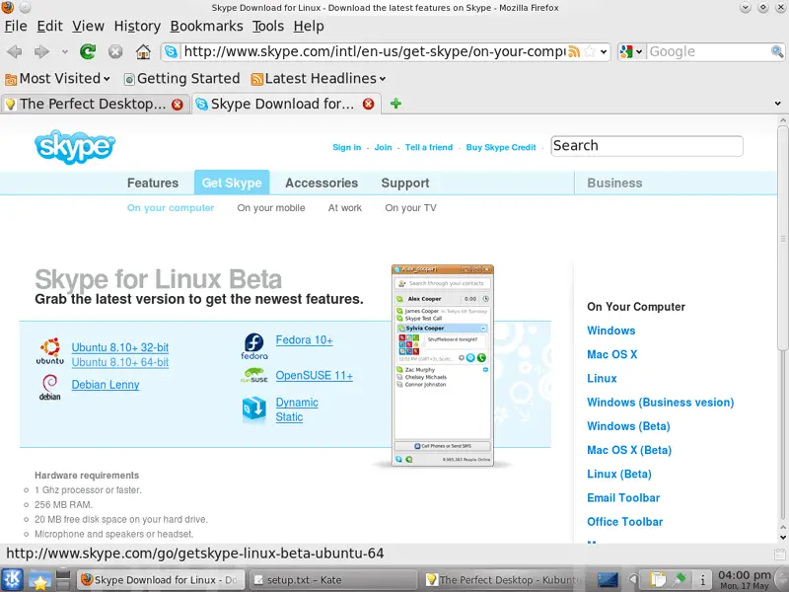789x592 pixels.
Task: Click the OpenSUSE 11+ download link
Action: click(x=314, y=376)
